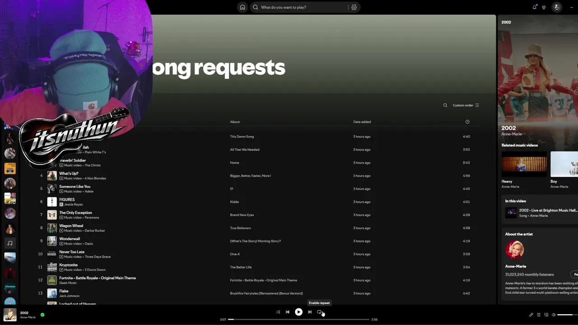Screen dimensions: 578x325
Task: Select the song Flake
Action: 64,291
